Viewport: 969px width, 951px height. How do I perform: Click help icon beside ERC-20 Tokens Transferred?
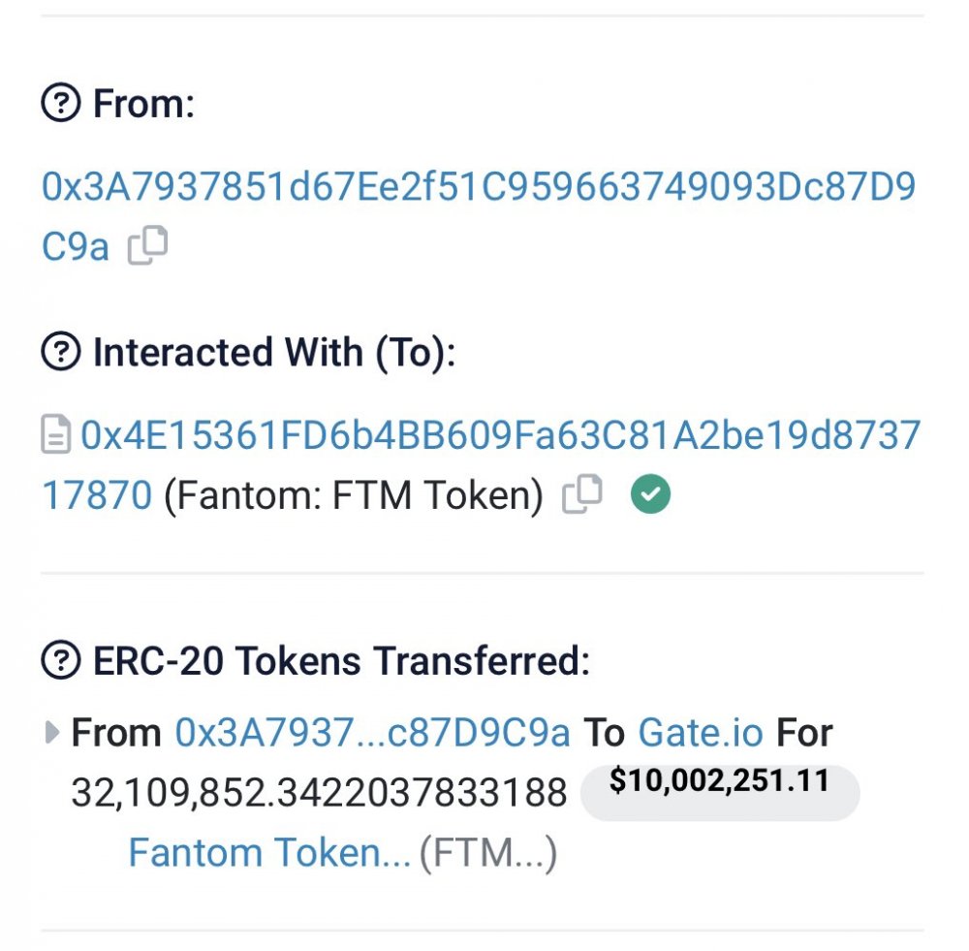point(60,660)
